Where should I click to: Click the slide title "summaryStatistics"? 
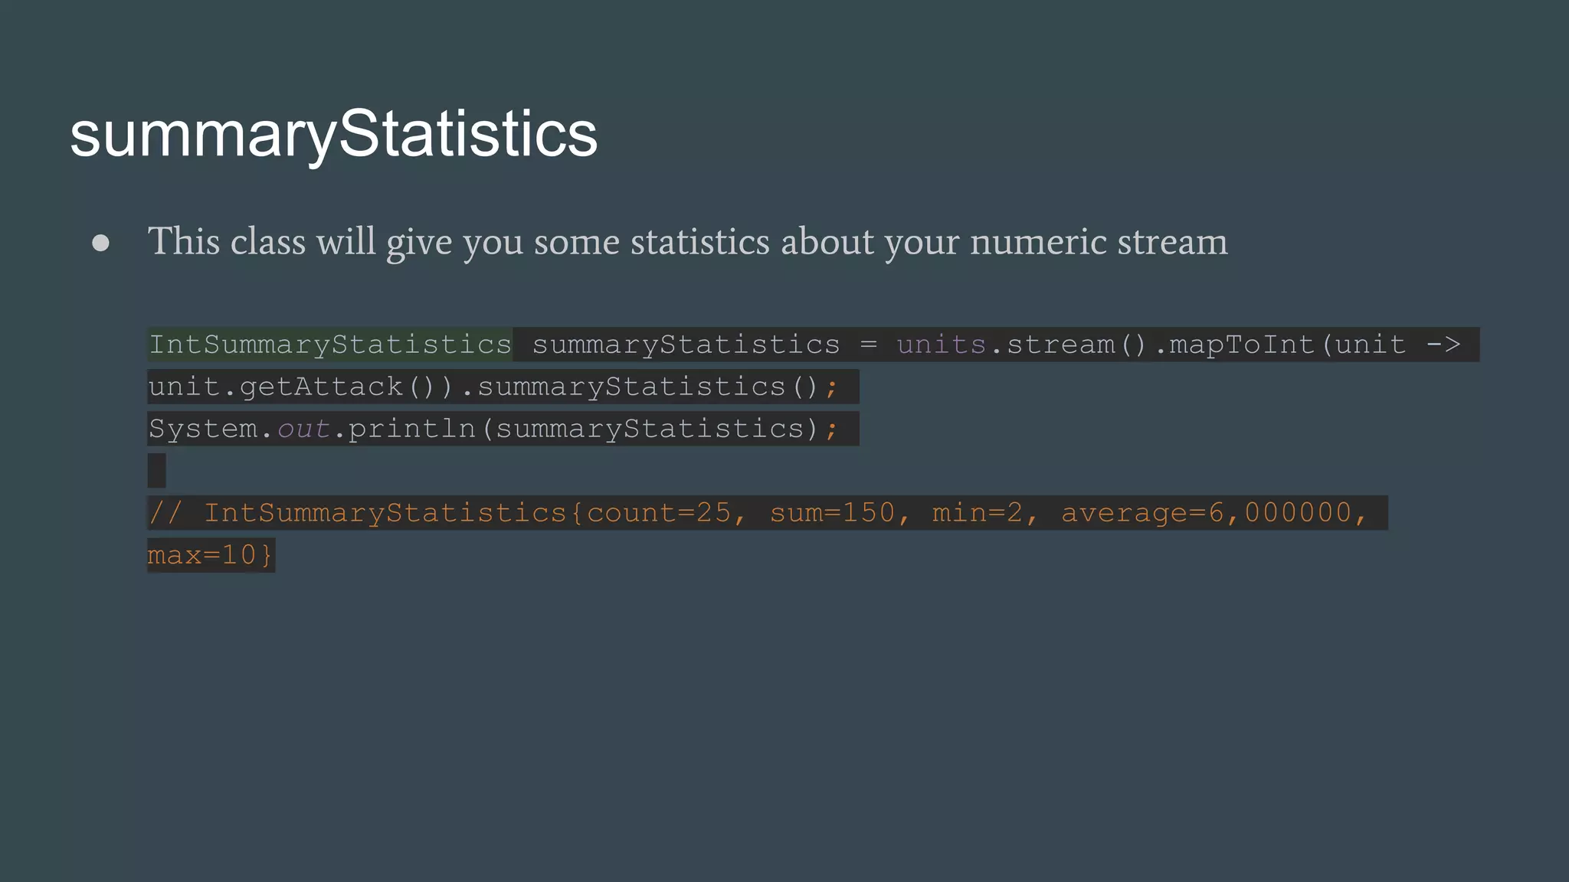coord(333,134)
